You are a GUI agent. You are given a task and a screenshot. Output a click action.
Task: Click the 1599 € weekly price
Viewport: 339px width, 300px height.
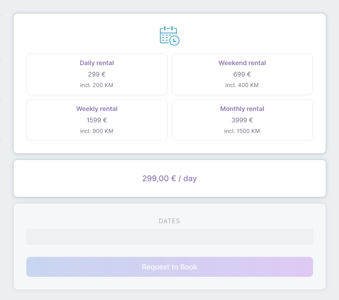[97, 120]
